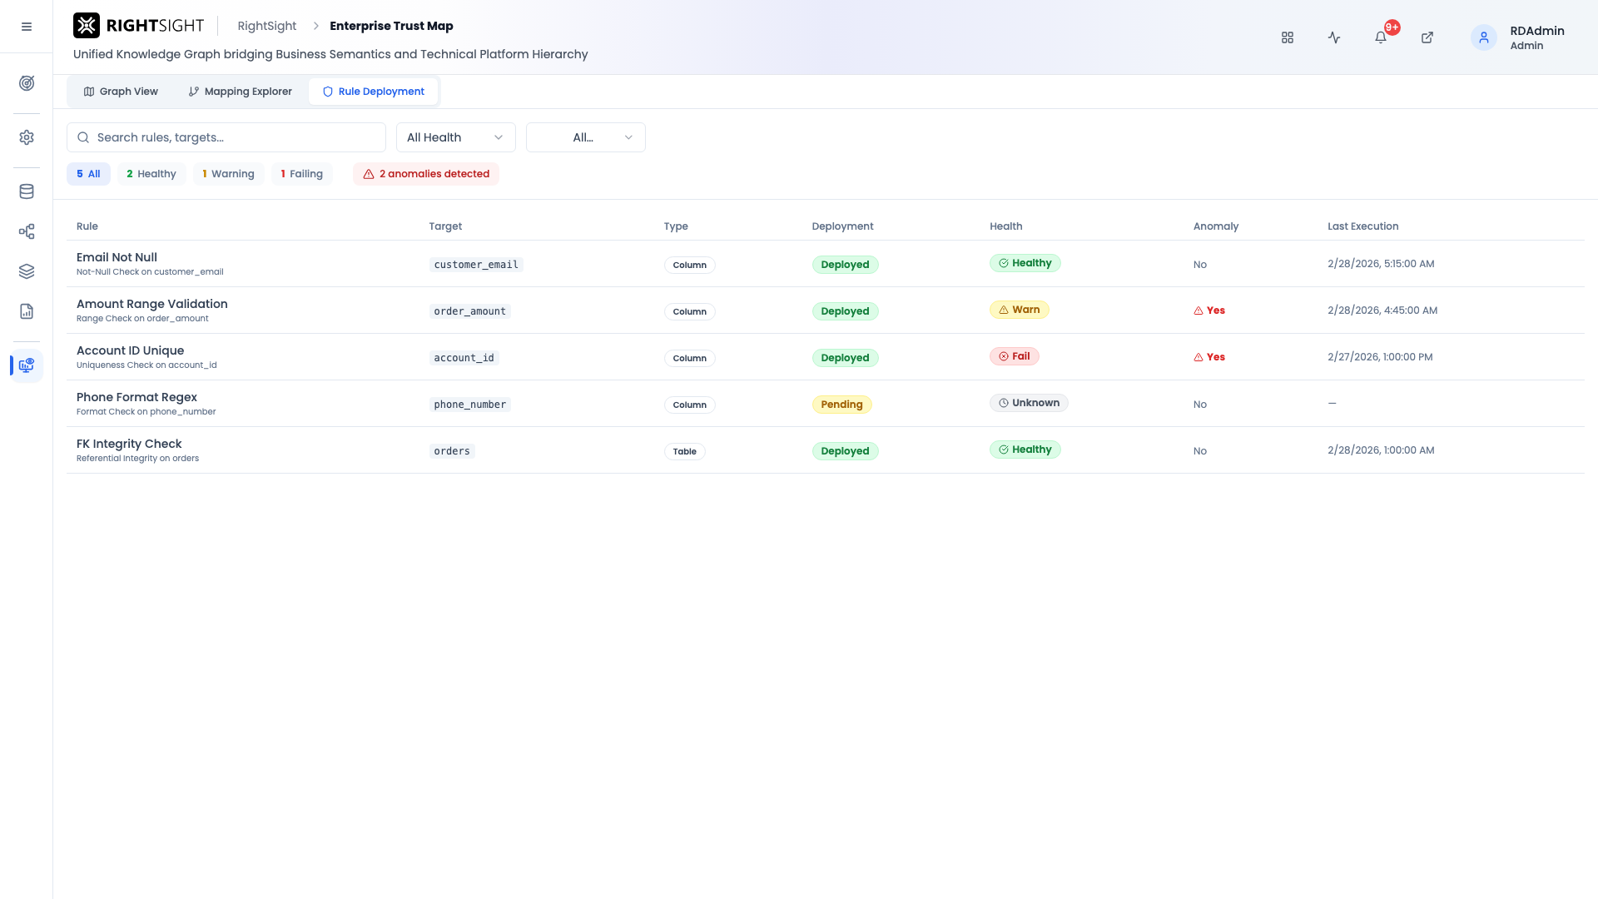The image size is (1598, 899).
Task: Select the layers stack sidebar icon
Action: pos(27,271)
